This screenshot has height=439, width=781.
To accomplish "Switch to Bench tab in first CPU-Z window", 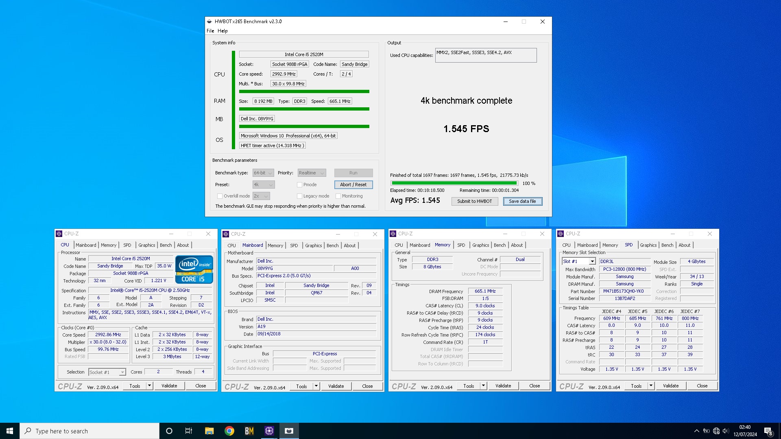I will point(166,245).
